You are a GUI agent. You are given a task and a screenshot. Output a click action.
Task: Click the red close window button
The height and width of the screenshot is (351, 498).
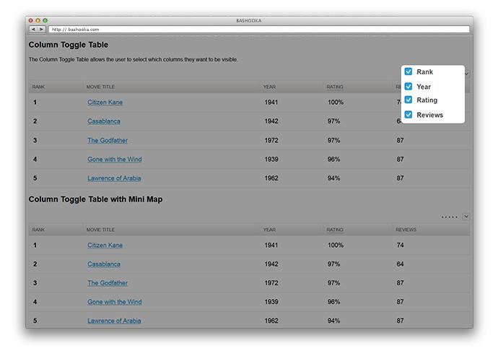pos(30,20)
